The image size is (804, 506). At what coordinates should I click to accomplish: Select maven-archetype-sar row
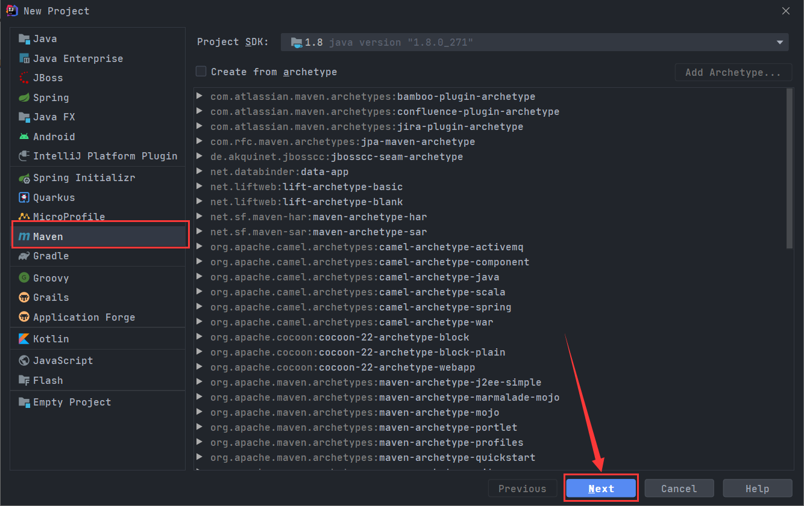[x=490, y=232]
